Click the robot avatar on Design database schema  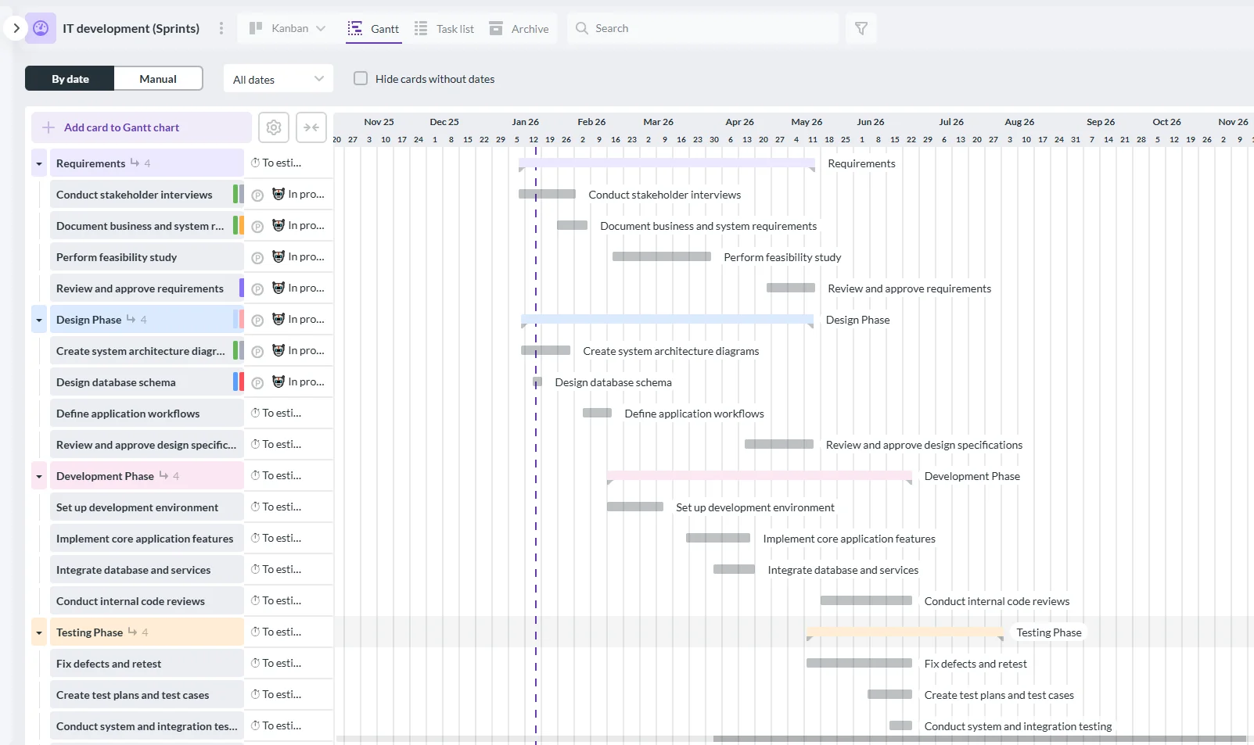[x=278, y=381]
